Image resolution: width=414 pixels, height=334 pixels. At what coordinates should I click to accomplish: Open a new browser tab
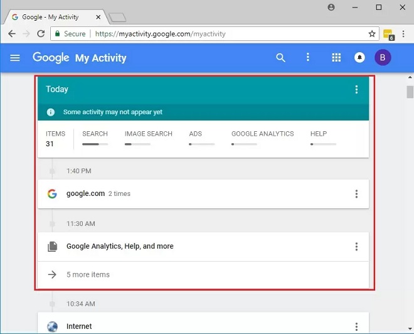click(x=117, y=17)
